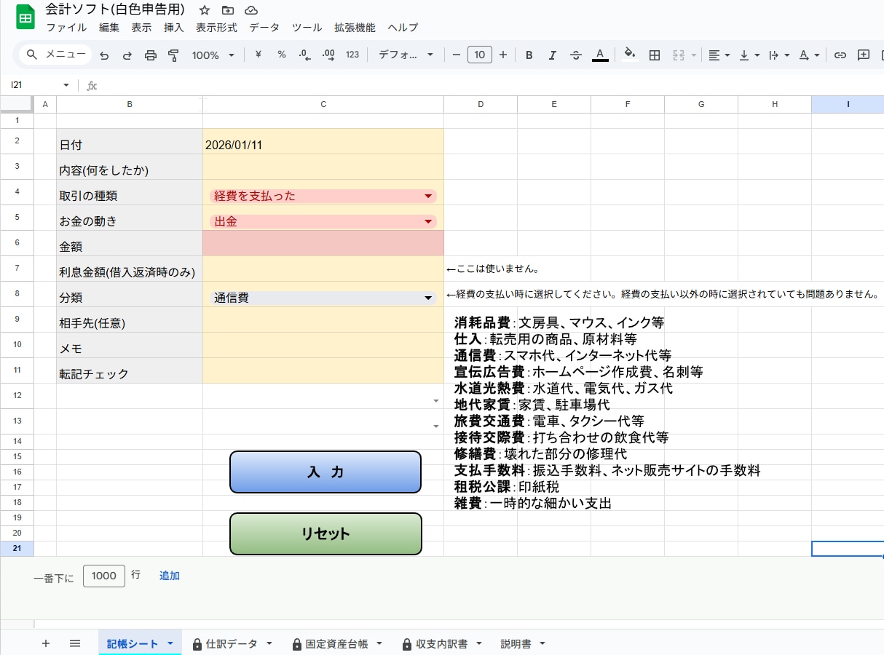Open the ツール menu
Screen dimensions: 884x655
point(307,28)
